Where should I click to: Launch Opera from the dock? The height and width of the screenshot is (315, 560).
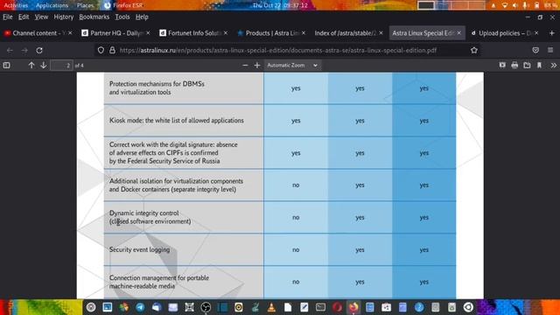coord(337,307)
